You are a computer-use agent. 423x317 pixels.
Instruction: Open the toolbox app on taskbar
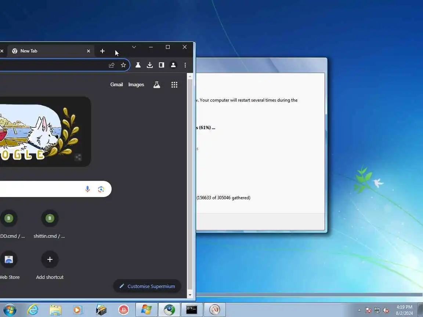click(x=101, y=310)
